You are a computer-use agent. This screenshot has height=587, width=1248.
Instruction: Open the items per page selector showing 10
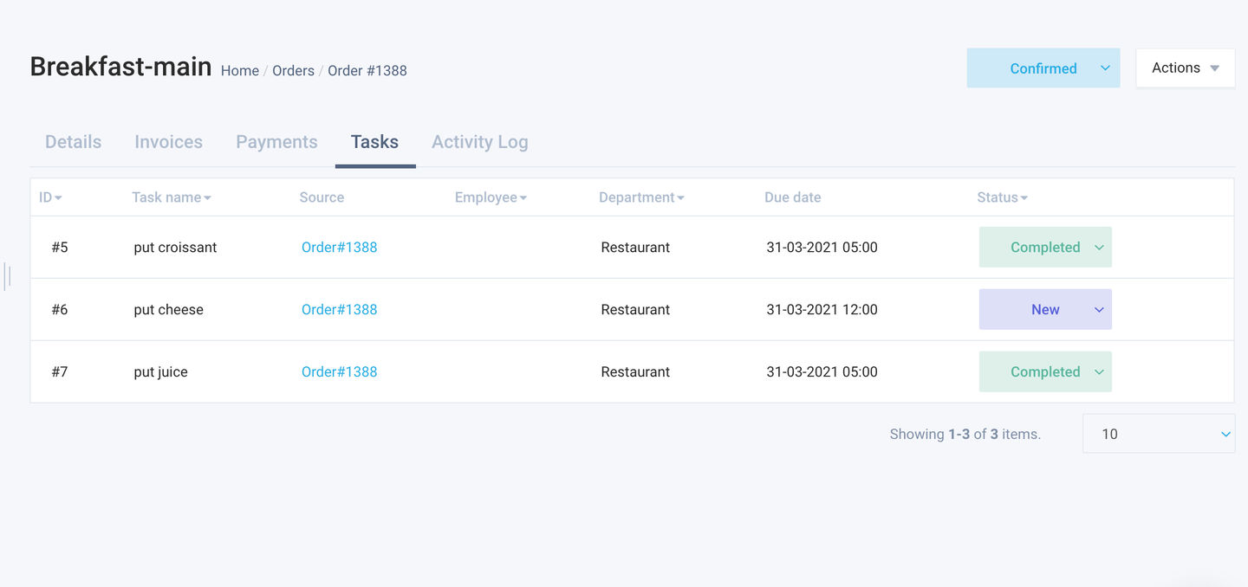[1159, 434]
